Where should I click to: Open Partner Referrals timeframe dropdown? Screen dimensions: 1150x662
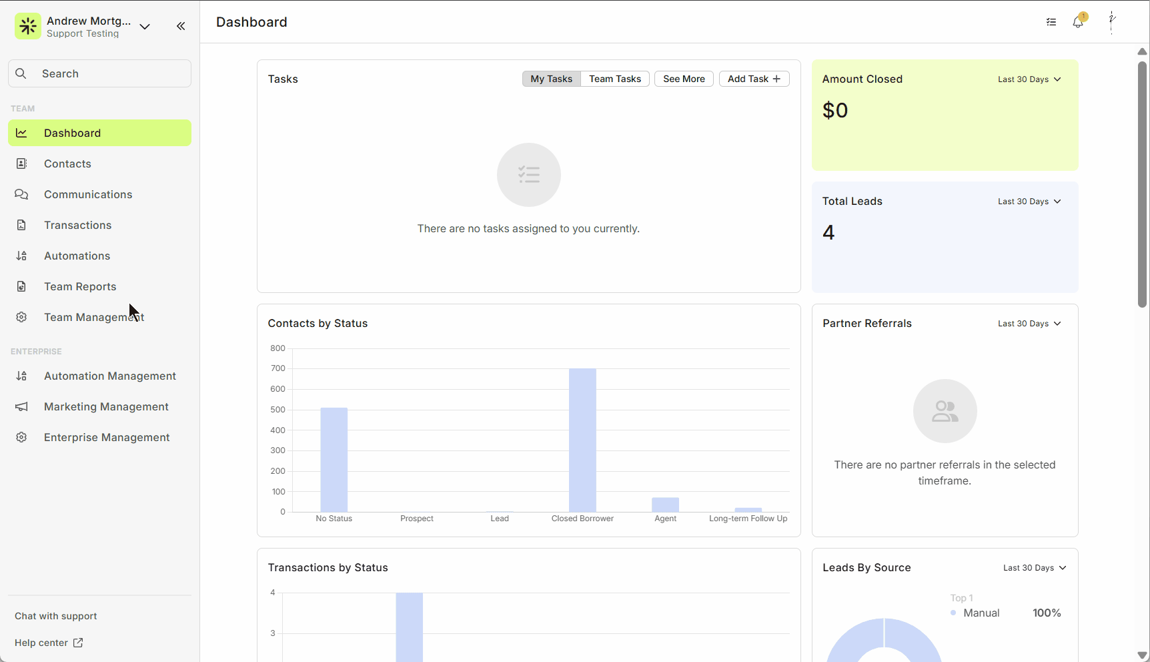(x=1029, y=324)
